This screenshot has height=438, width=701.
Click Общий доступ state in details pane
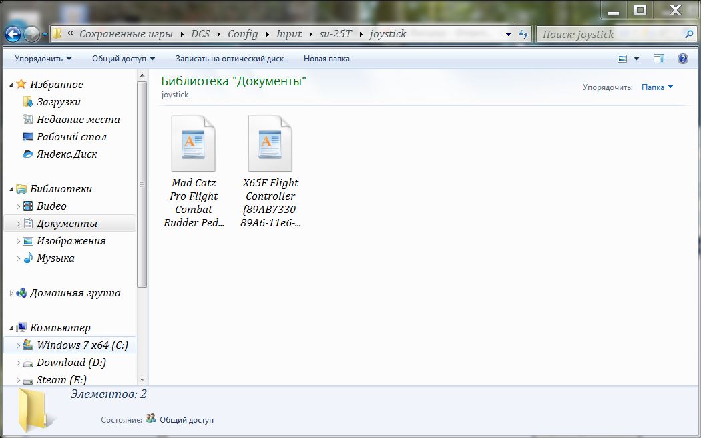pos(186,420)
